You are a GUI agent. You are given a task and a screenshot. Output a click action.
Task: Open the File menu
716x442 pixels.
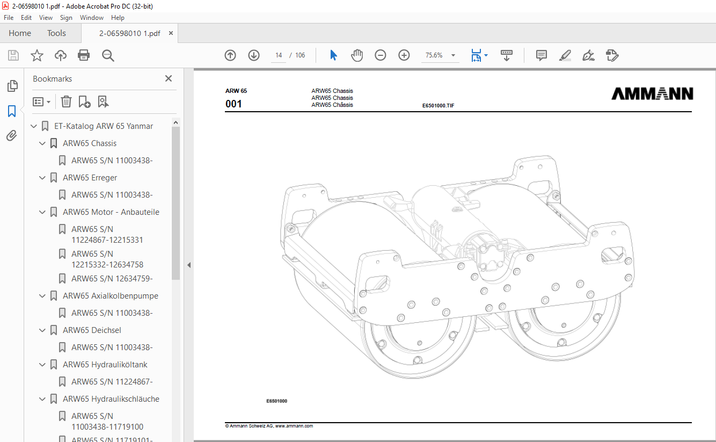pyautogui.click(x=9, y=18)
